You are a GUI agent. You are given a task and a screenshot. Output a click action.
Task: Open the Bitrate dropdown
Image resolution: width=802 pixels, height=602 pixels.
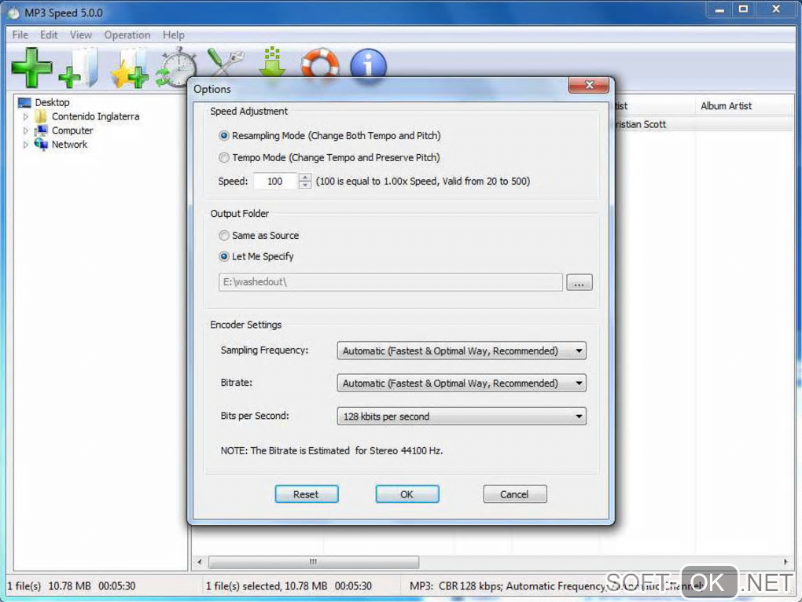(462, 383)
